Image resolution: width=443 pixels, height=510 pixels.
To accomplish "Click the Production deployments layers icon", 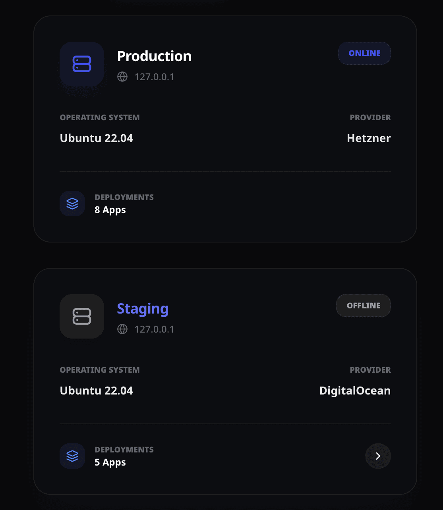I will [72, 204].
